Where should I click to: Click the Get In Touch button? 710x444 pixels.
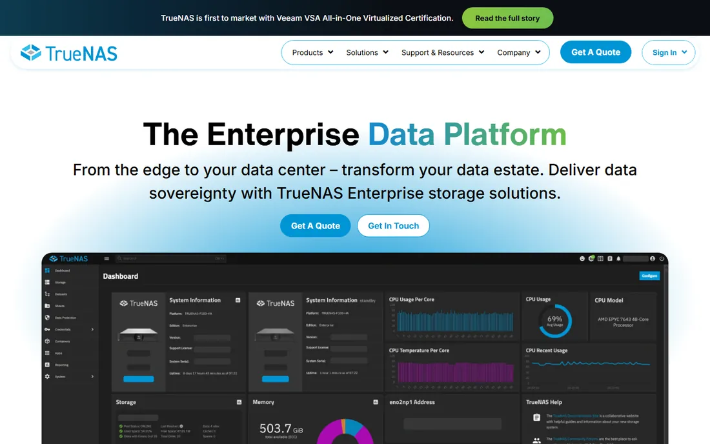click(393, 225)
